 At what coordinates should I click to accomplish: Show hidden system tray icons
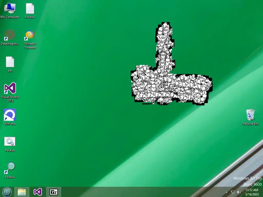pyautogui.click(x=227, y=192)
